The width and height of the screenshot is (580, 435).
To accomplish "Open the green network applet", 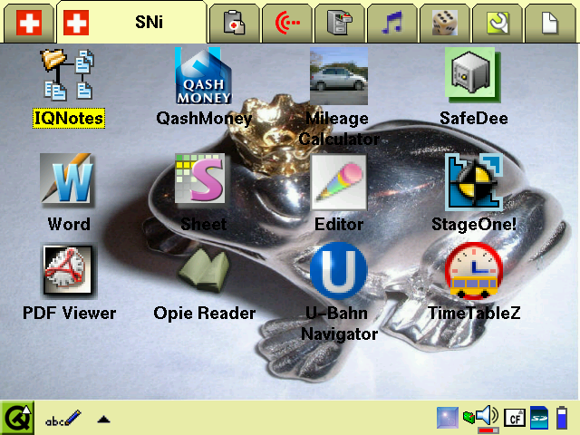I will tap(469, 418).
